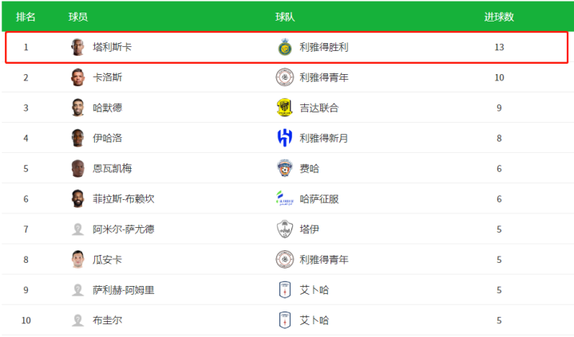Click 哈默德 player avatar
The image size is (574, 337).
pyautogui.click(x=77, y=108)
